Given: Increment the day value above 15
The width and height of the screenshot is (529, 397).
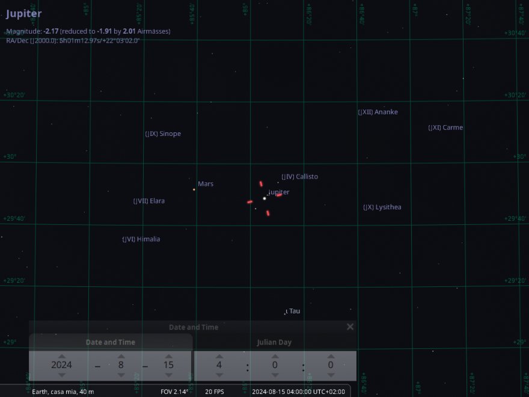Looking at the screenshot, I should (x=168, y=355).
